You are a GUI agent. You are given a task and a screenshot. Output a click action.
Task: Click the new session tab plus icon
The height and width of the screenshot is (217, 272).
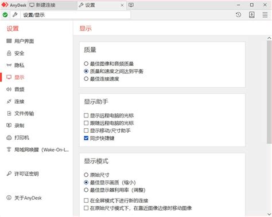coord(131,5)
